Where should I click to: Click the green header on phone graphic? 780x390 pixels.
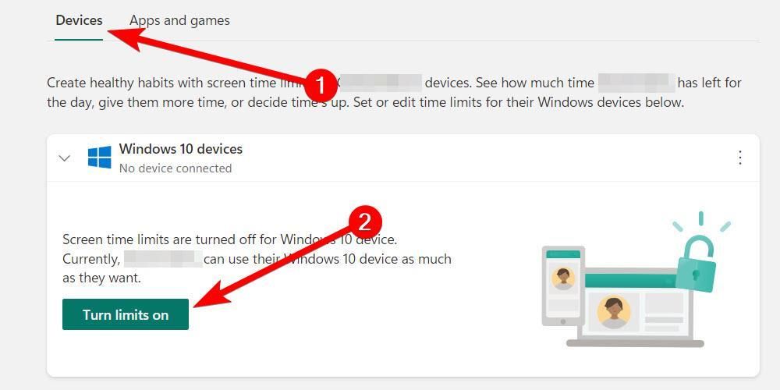[563, 254]
